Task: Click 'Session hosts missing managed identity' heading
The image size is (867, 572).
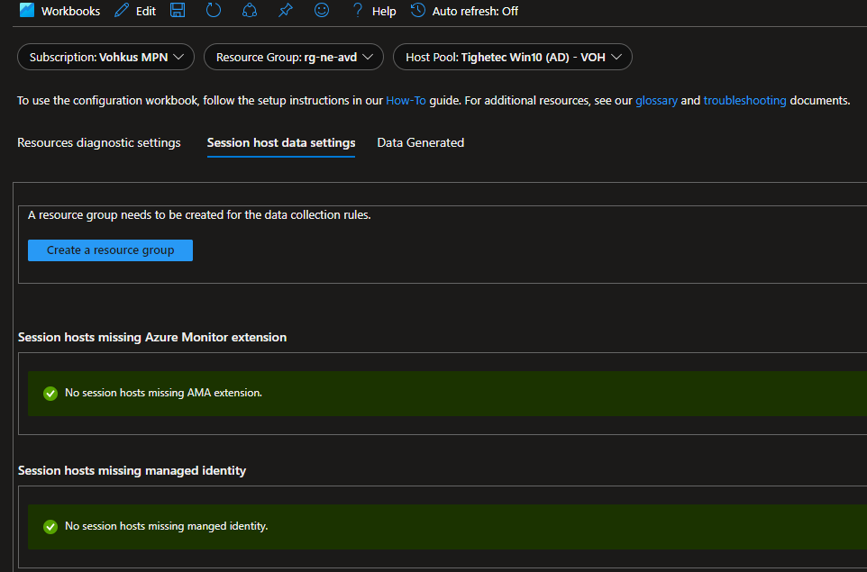Action: (x=132, y=471)
